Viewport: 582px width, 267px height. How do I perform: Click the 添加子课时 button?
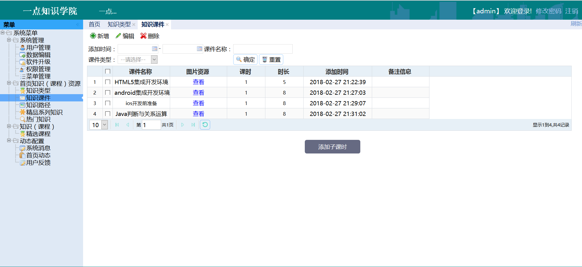click(x=332, y=147)
